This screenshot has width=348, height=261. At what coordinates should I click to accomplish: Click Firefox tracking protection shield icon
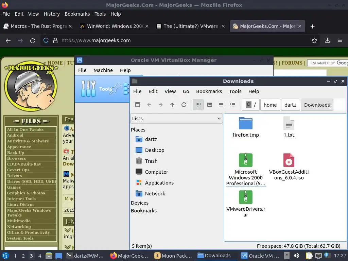(x=46, y=40)
